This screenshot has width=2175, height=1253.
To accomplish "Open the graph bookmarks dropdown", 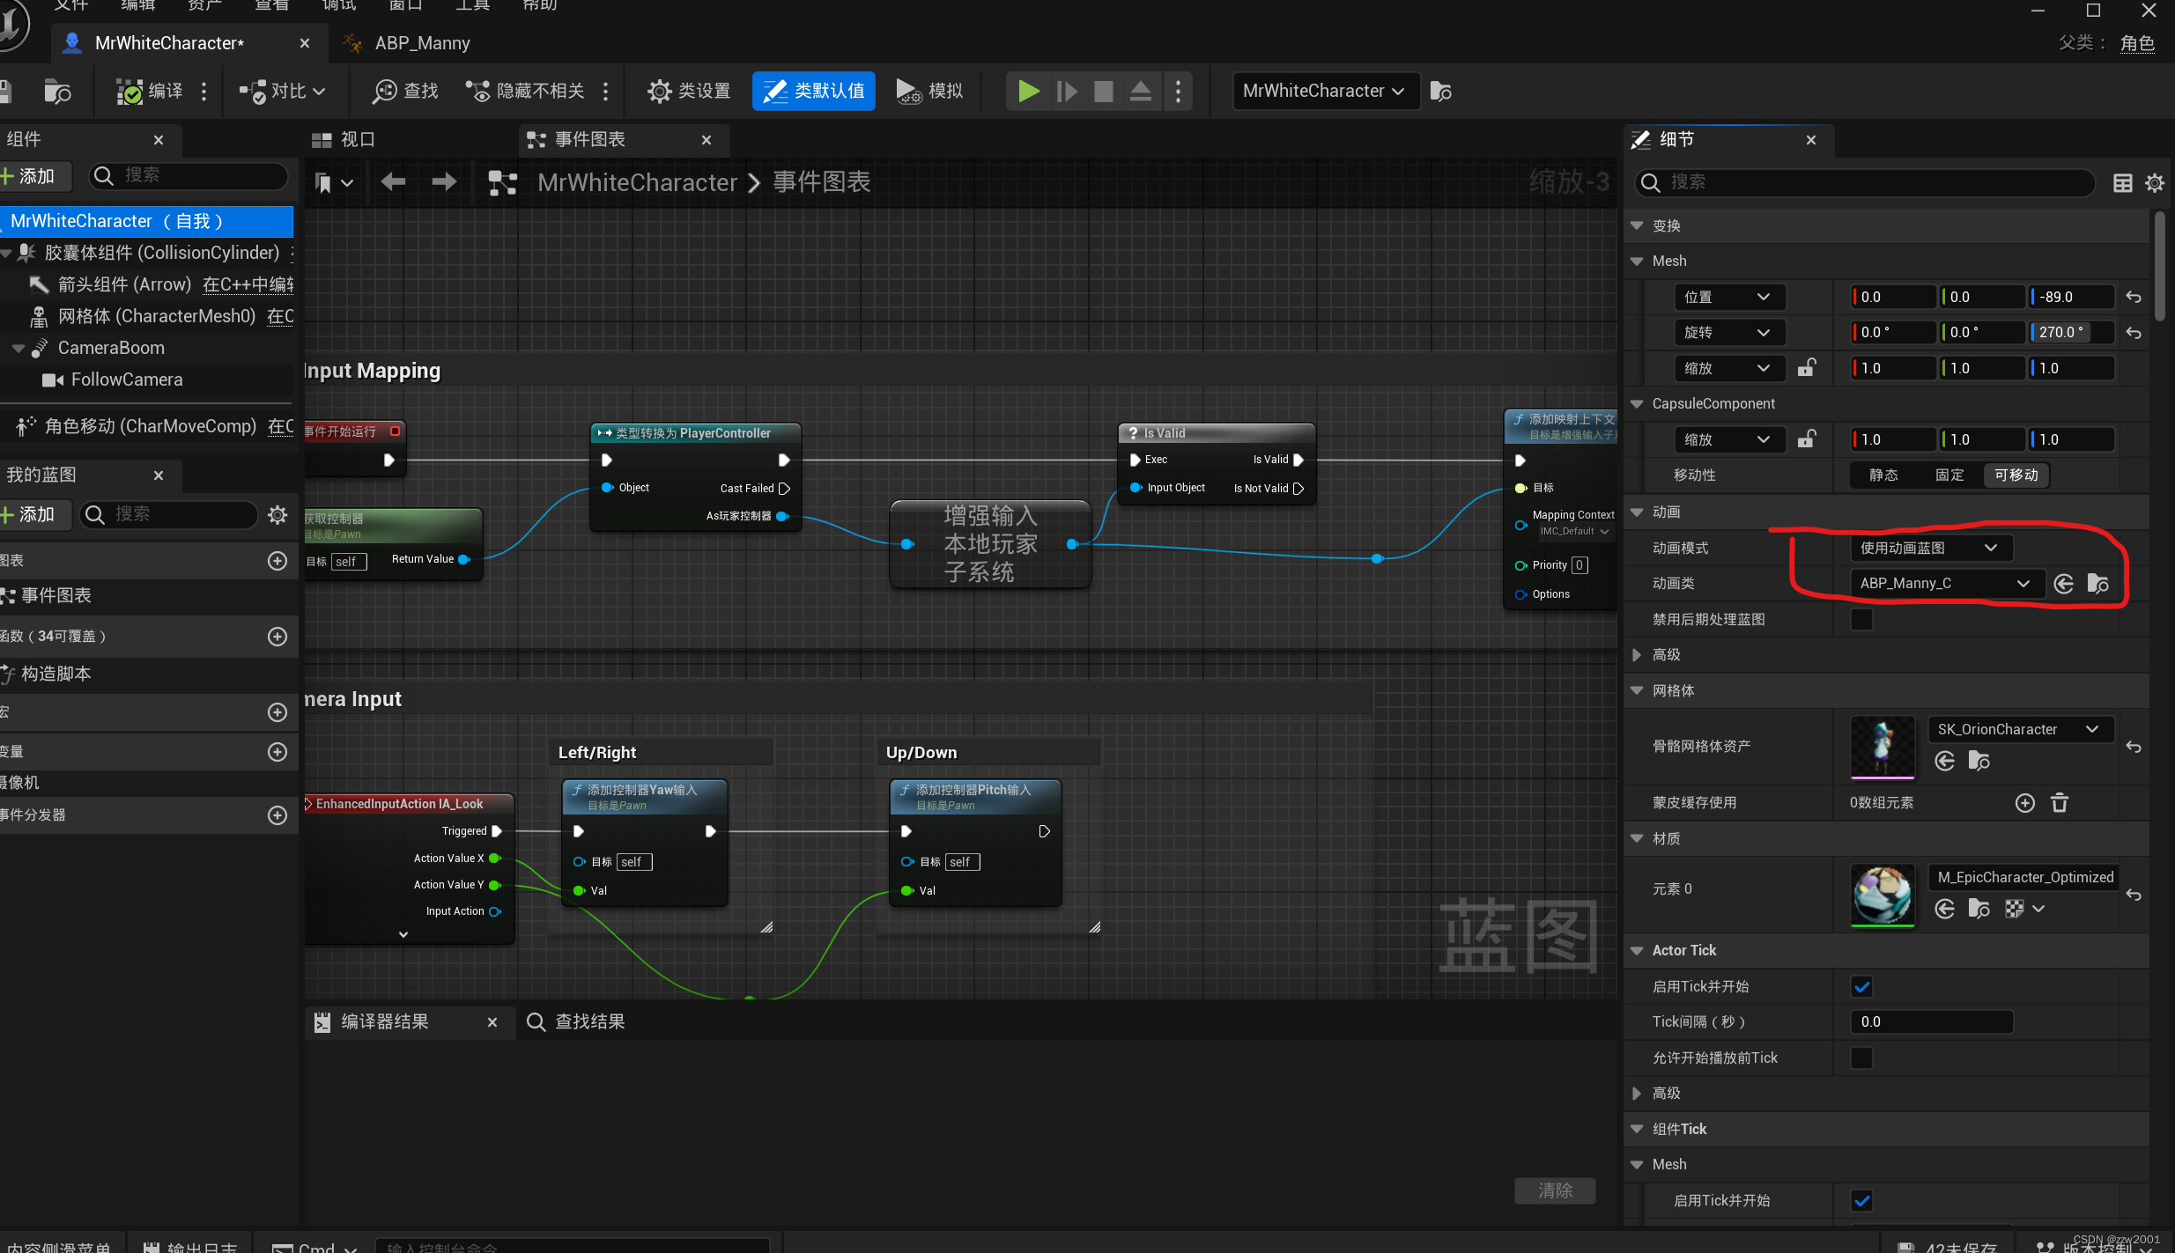I will coord(334,182).
